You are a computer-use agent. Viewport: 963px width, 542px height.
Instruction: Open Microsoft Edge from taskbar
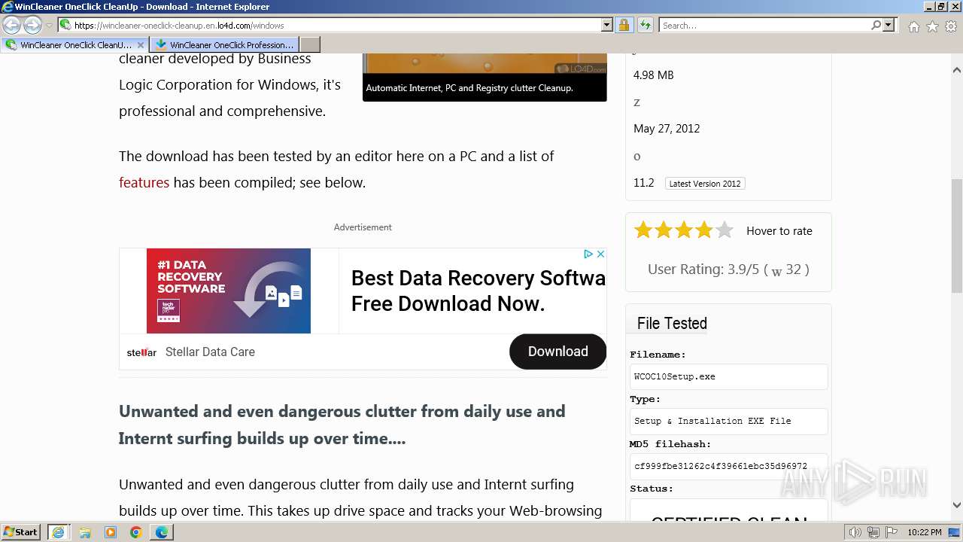162,532
